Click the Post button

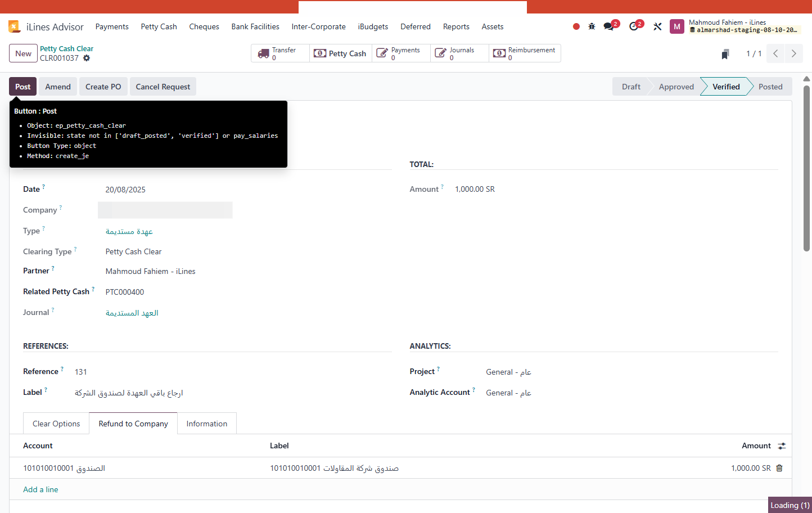click(23, 87)
